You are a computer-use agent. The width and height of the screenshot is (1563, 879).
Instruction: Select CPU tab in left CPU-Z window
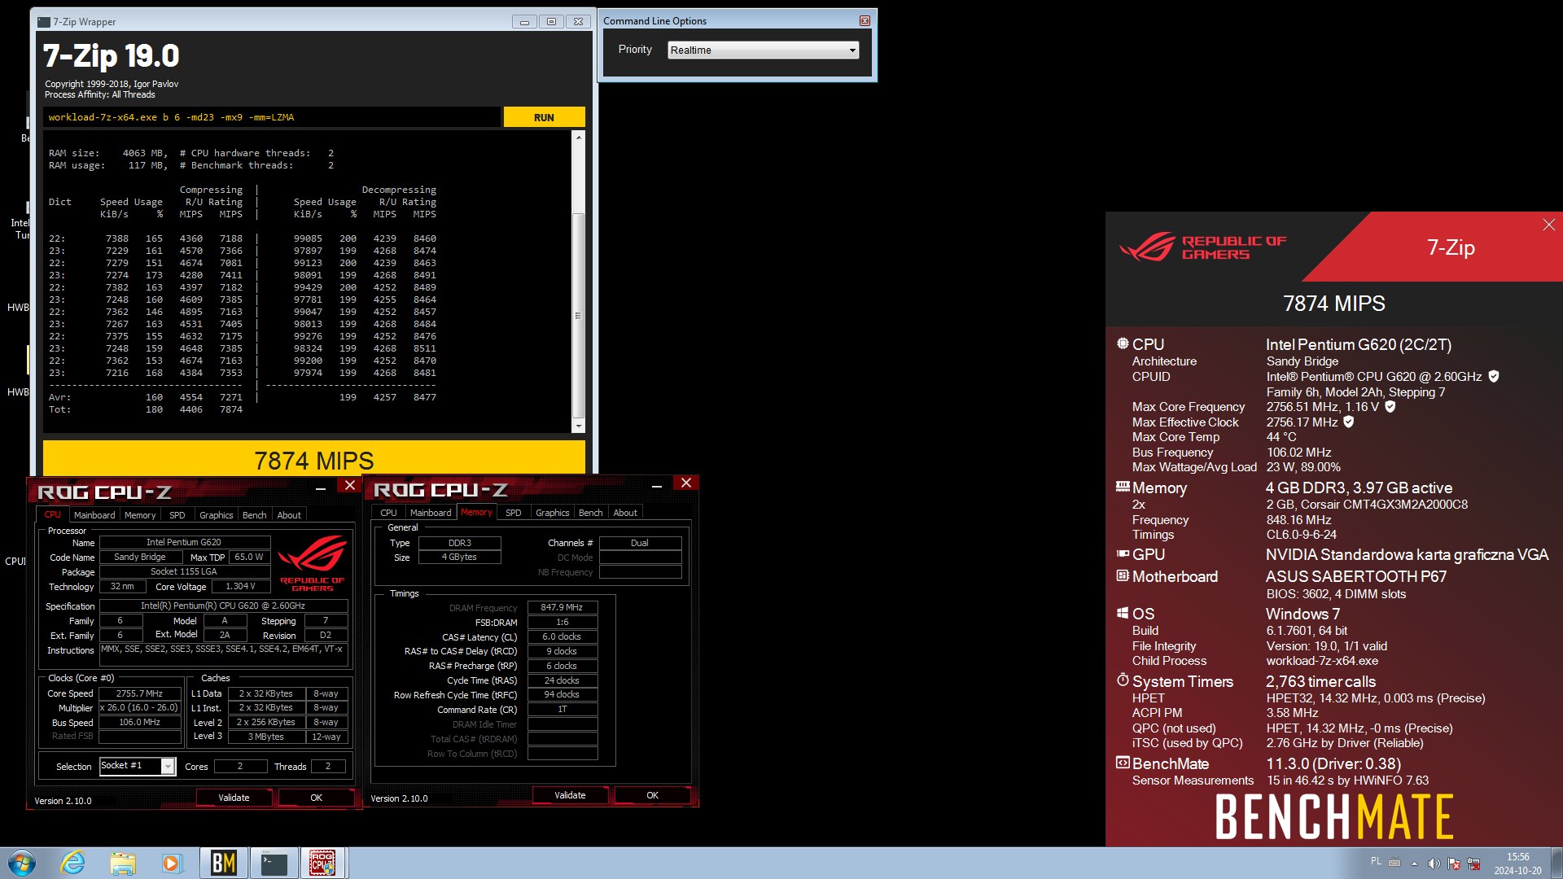(52, 514)
